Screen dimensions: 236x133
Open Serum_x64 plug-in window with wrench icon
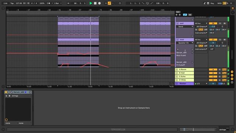tap(12, 92)
